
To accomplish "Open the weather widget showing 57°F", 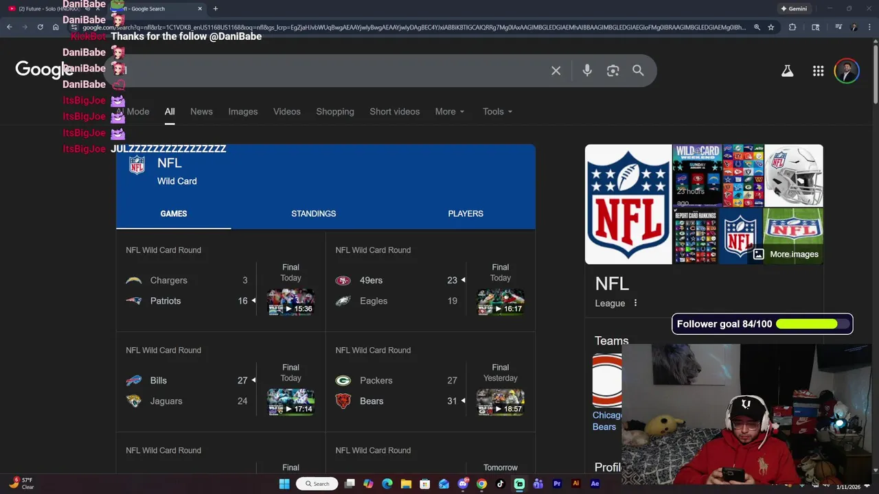I will click(x=21, y=484).
